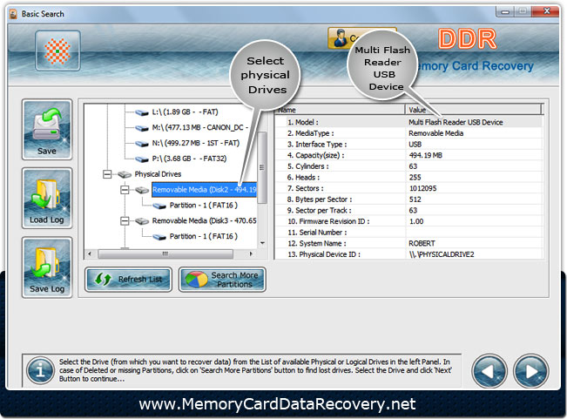The width and height of the screenshot is (567, 419).
Task: Select the P:\ (3.68 GB - FAT32) drive
Action: (x=189, y=159)
